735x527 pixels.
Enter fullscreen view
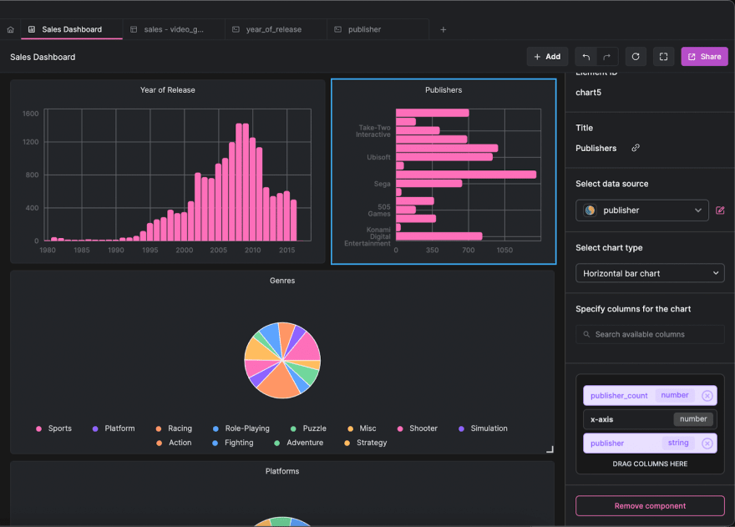click(x=663, y=57)
